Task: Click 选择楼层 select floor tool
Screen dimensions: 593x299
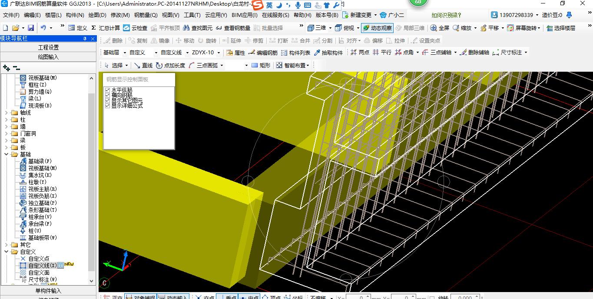Action: tap(561, 28)
